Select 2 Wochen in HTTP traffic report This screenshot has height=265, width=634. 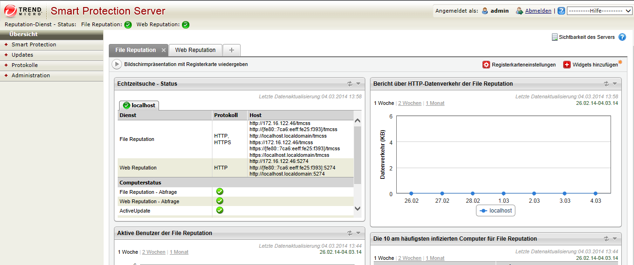(409, 103)
